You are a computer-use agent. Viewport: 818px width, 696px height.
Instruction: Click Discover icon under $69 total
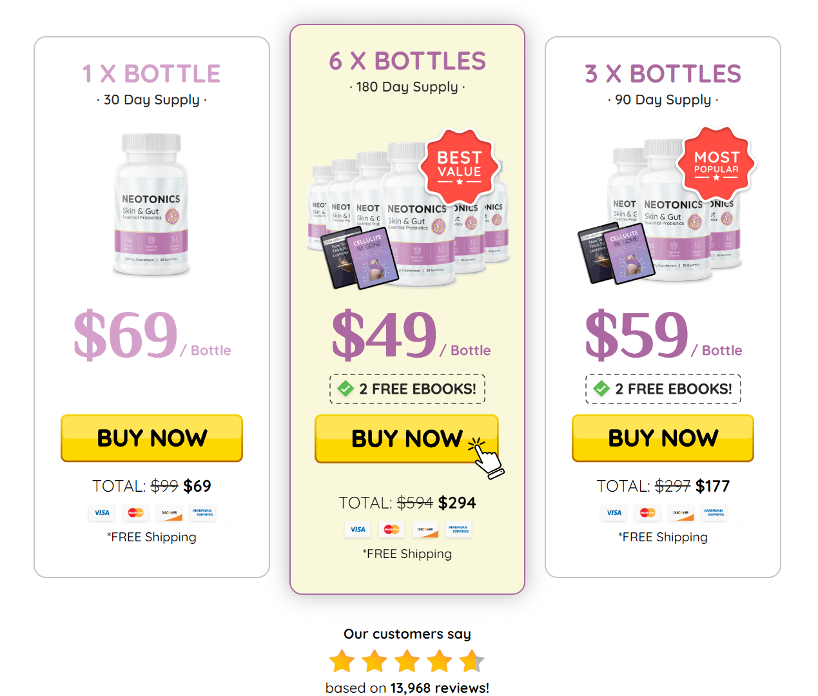pyautogui.click(x=170, y=513)
